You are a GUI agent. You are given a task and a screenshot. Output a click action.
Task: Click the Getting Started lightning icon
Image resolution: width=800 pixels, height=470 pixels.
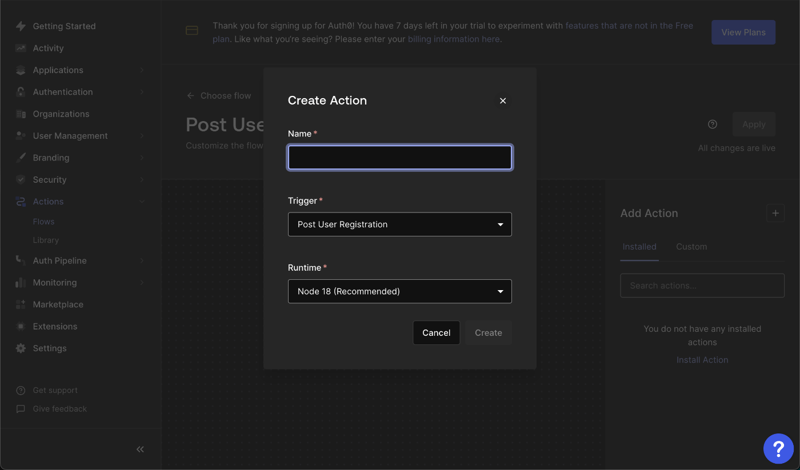(x=21, y=26)
